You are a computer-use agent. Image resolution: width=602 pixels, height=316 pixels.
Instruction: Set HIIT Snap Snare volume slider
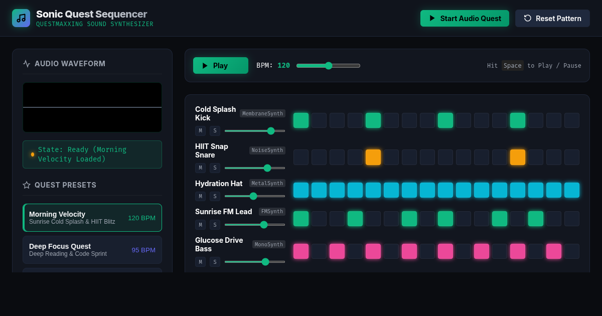[x=255, y=168]
